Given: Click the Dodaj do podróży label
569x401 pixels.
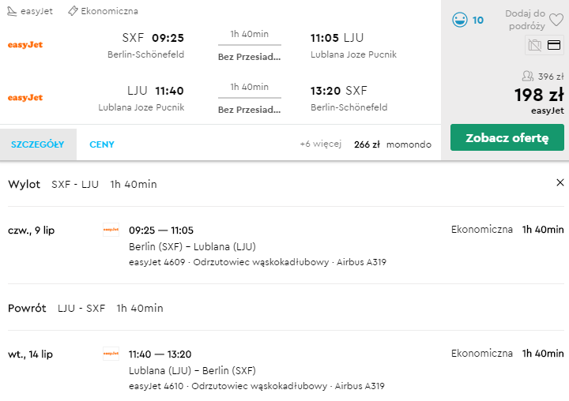Looking at the screenshot, I should point(525,20).
